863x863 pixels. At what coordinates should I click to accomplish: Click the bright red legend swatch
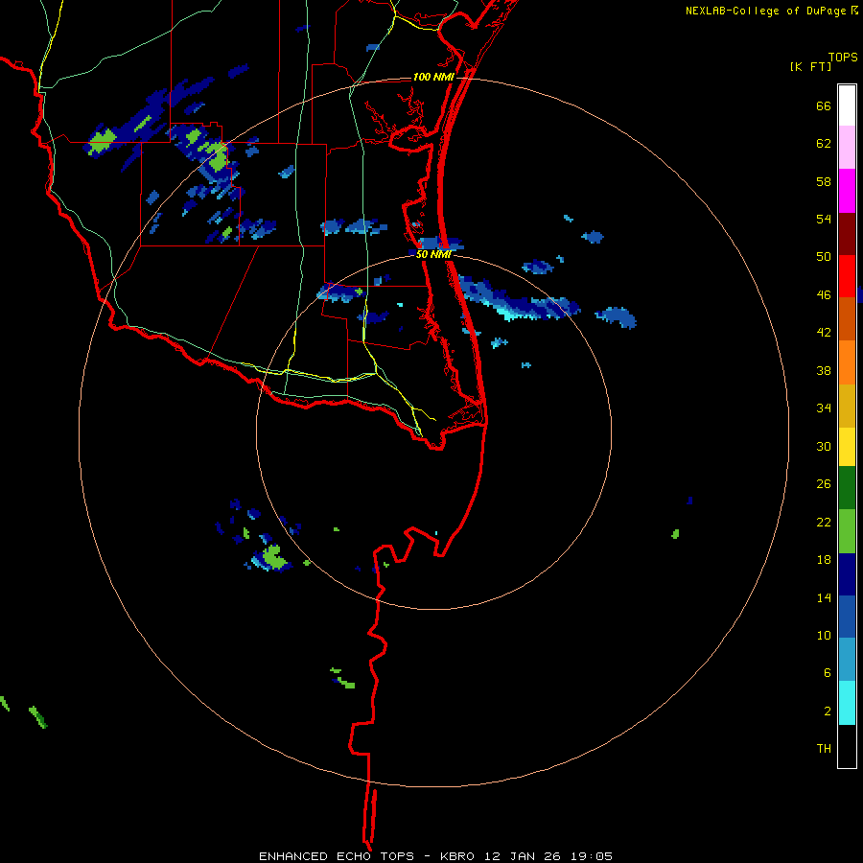pos(847,276)
